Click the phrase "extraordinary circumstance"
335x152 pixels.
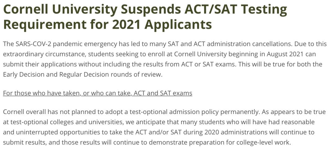(44, 54)
